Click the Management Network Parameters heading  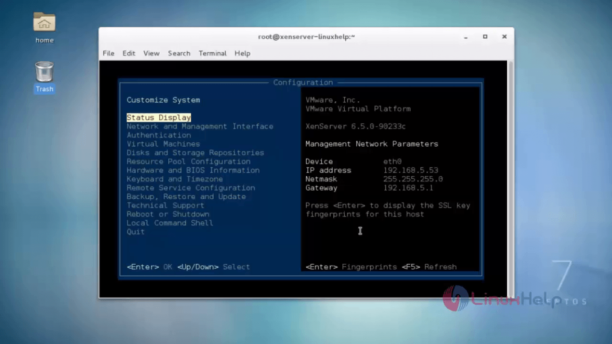coord(372,144)
